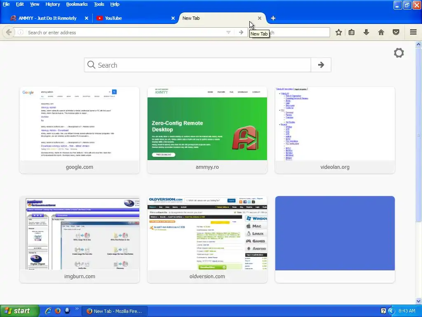This screenshot has width=422, height=317.
Task: Open the Edit menu
Action: [20, 4]
